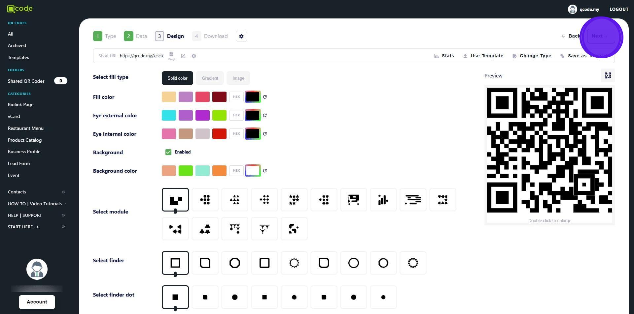Viewport: 634px width, 314px height.
Task: Go to the Data step tab
Action: tap(135, 36)
